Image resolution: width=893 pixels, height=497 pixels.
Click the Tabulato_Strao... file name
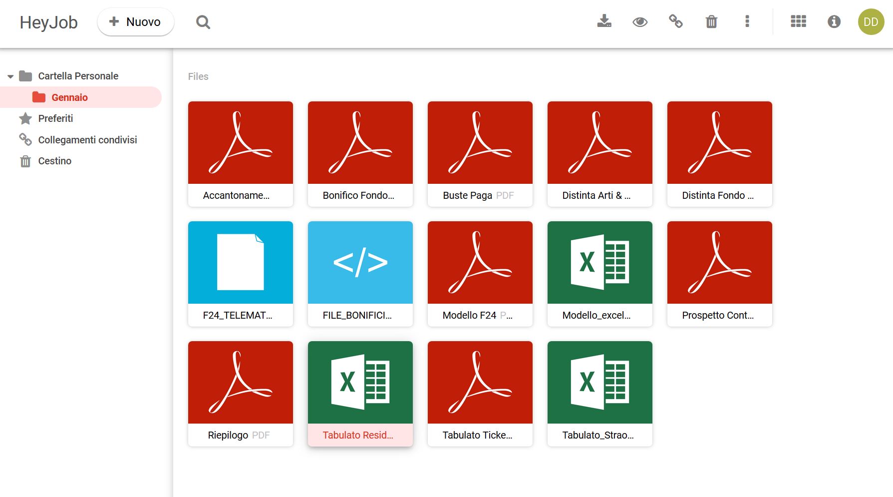click(598, 435)
